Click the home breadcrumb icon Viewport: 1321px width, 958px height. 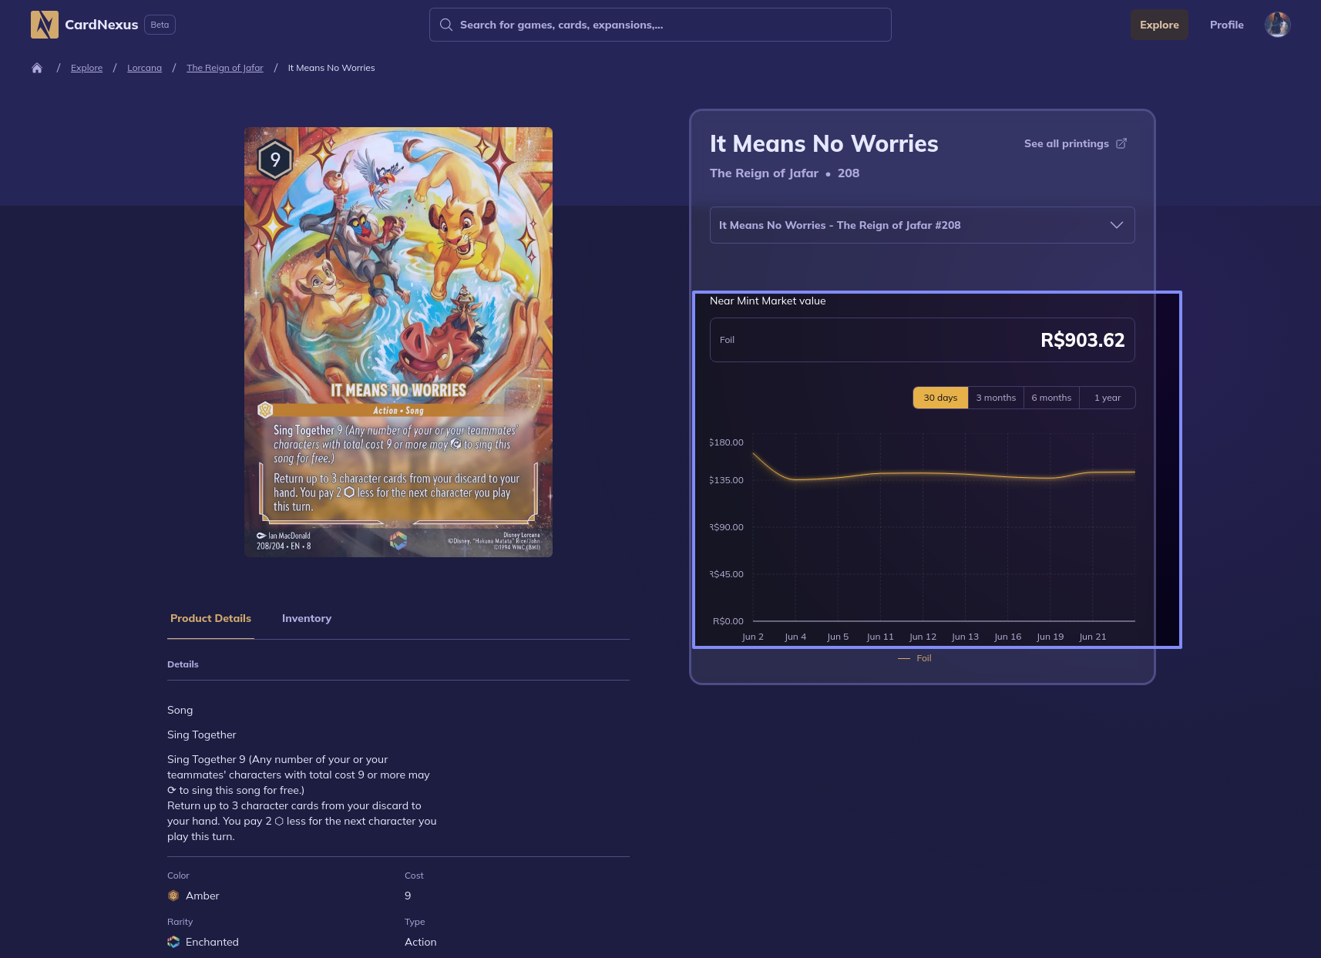click(37, 68)
